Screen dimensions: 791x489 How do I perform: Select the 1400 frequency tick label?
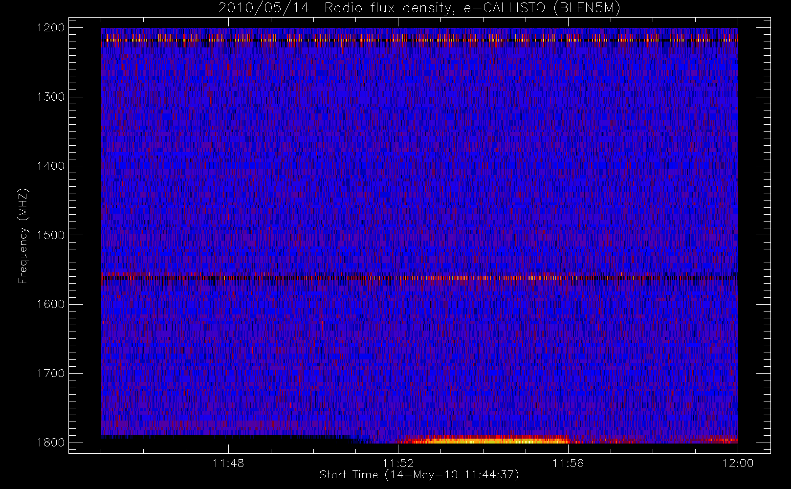click(51, 166)
